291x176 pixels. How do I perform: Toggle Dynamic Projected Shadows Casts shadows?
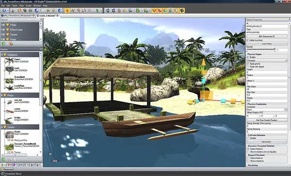[x=248, y=149]
